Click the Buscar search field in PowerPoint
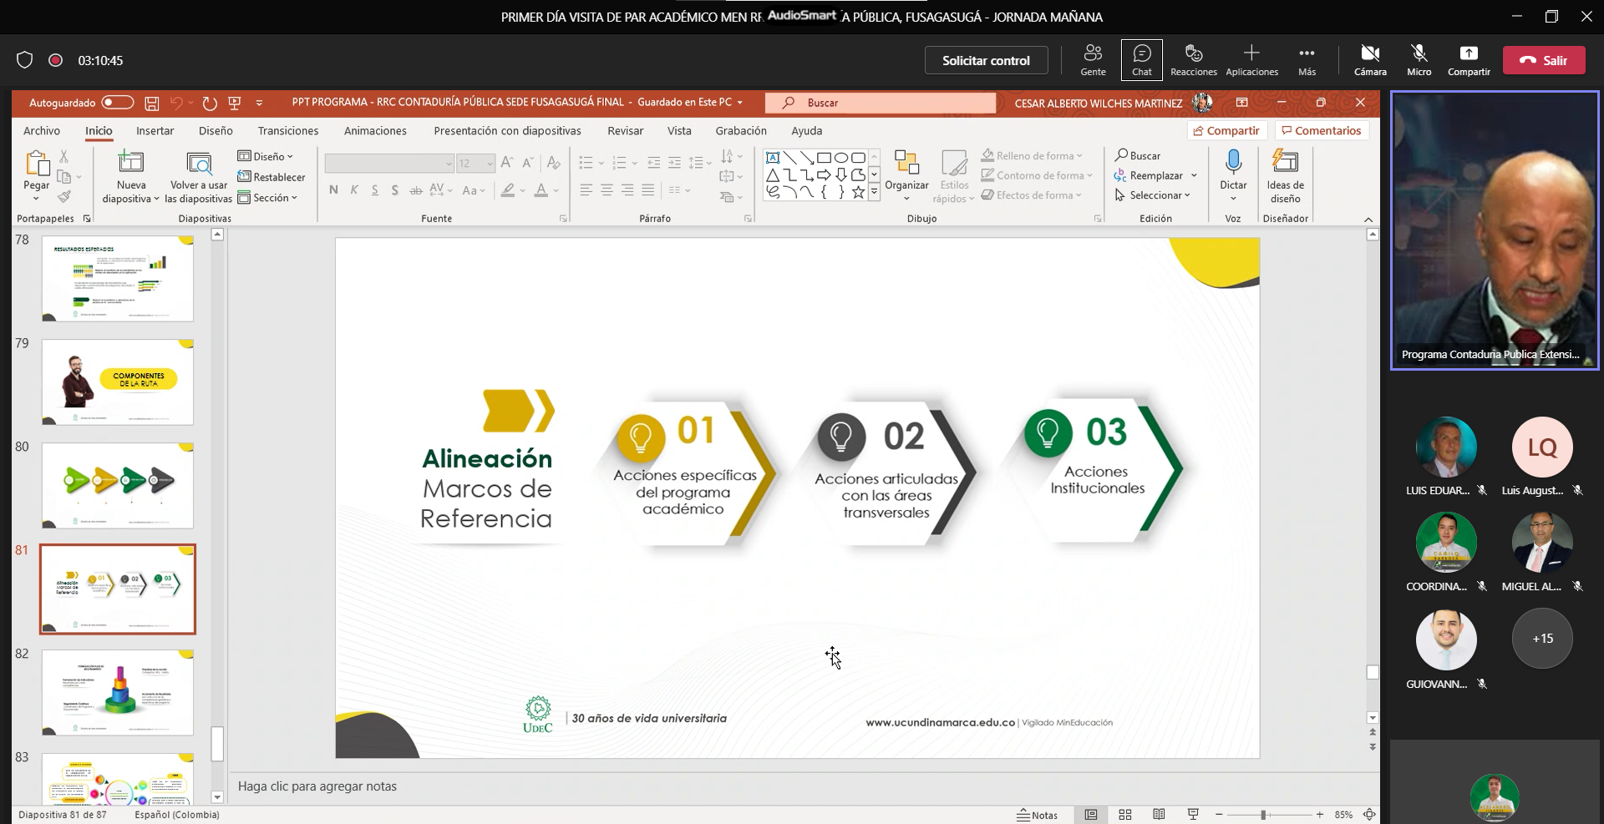The height and width of the screenshot is (824, 1604). pyautogui.click(x=881, y=103)
